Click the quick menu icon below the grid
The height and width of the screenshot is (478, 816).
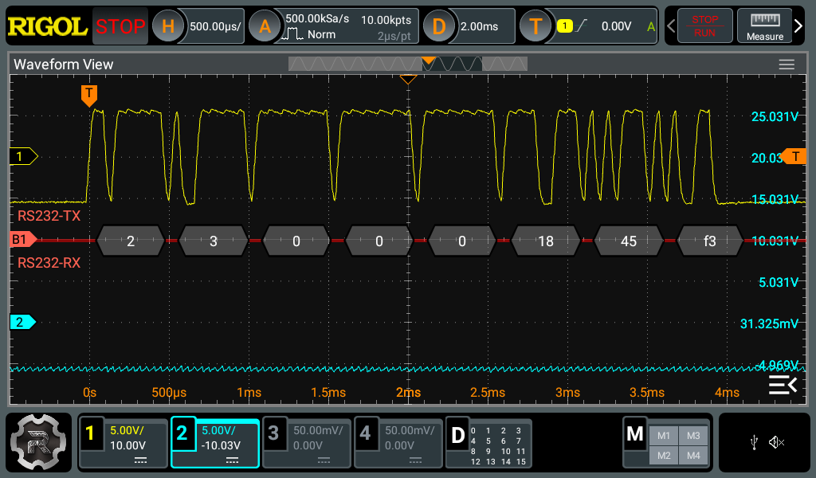pyautogui.click(x=783, y=384)
